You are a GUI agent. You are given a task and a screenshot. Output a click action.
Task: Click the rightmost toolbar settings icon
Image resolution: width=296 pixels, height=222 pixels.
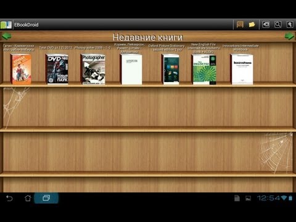290,25
